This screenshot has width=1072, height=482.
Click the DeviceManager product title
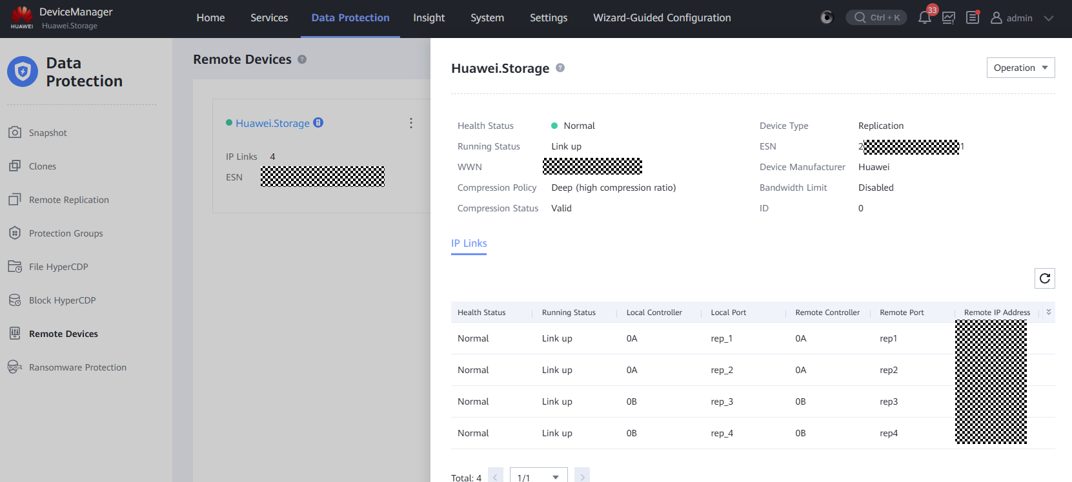pos(76,12)
